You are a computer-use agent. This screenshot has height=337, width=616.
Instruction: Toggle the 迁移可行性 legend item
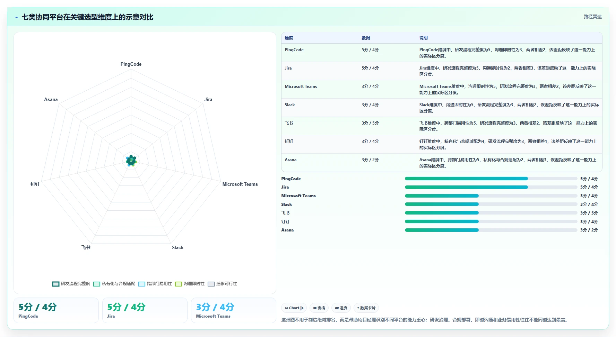pyautogui.click(x=222, y=284)
